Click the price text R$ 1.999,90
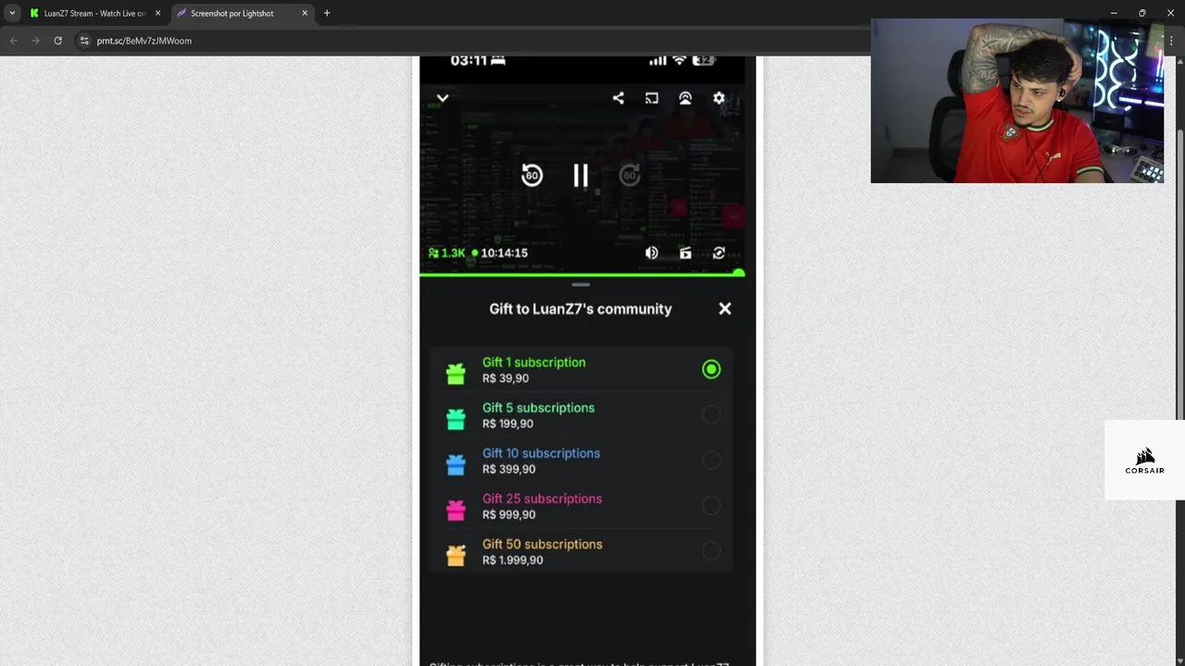 [x=513, y=560]
